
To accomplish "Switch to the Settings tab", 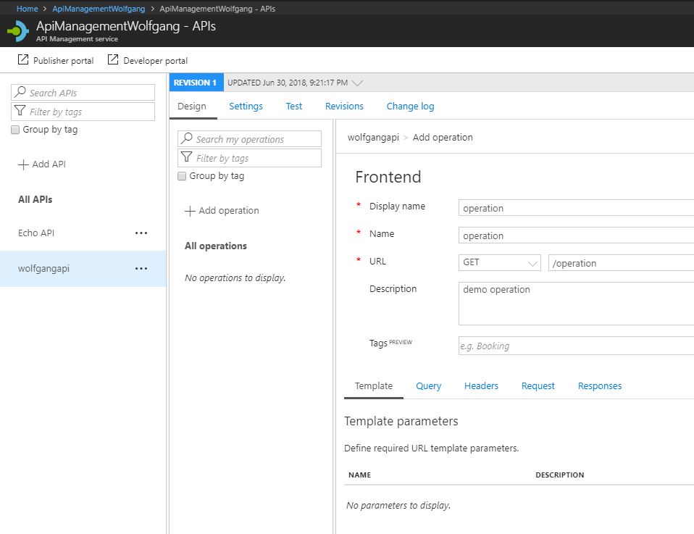I will click(x=245, y=106).
